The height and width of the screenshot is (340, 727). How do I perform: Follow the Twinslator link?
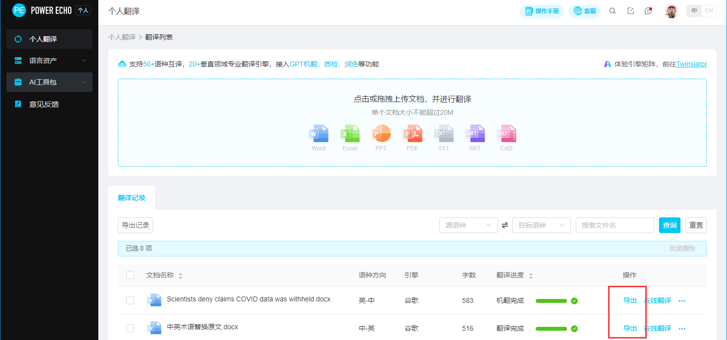691,64
